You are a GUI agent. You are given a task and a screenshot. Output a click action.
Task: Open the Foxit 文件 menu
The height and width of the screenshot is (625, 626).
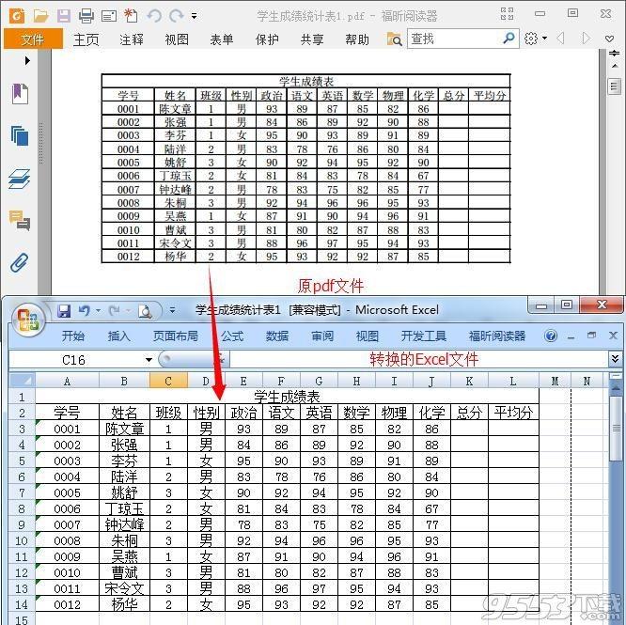click(x=33, y=39)
